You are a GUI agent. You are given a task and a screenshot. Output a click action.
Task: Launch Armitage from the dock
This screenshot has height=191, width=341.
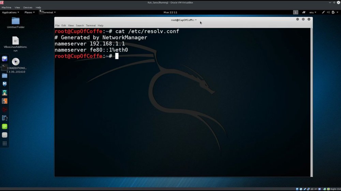4,92
